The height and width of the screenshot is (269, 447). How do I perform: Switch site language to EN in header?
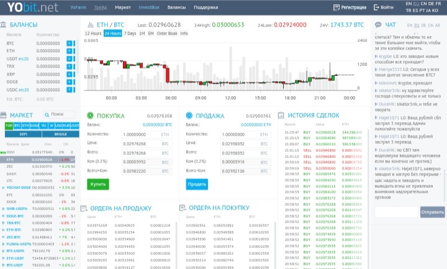tap(409, 4)
